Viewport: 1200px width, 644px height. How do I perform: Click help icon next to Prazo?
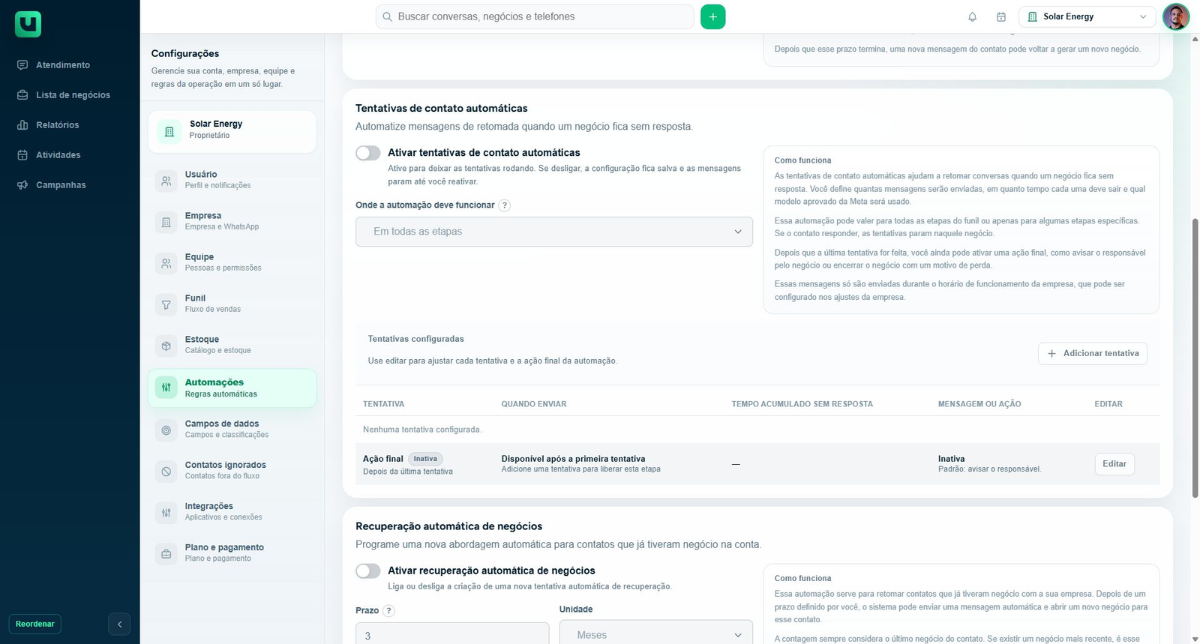click(388, 611)
